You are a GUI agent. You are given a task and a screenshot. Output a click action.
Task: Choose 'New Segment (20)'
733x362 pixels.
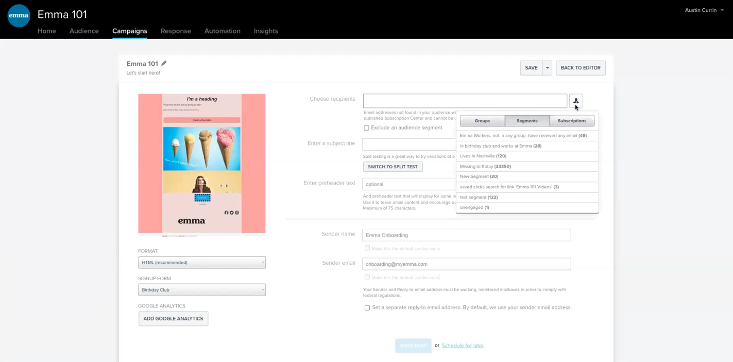(527, 176)
